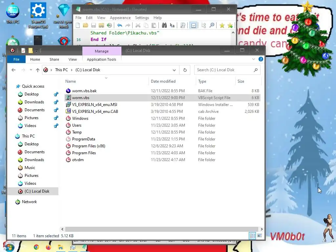336x252 pixels.
Task: Sort by Name column header
Action: [x=71, y=81]
